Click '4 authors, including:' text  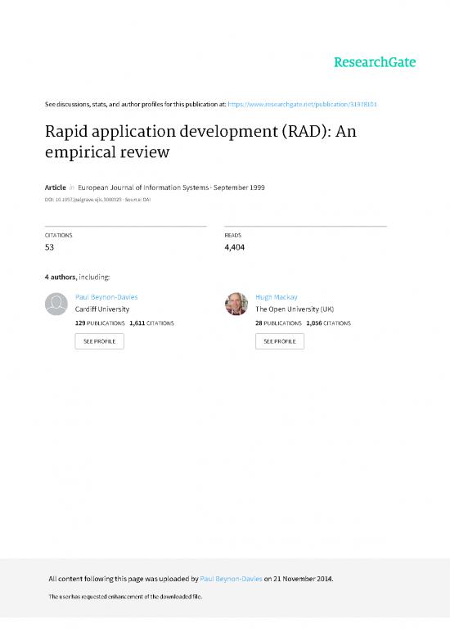(77, 277)
